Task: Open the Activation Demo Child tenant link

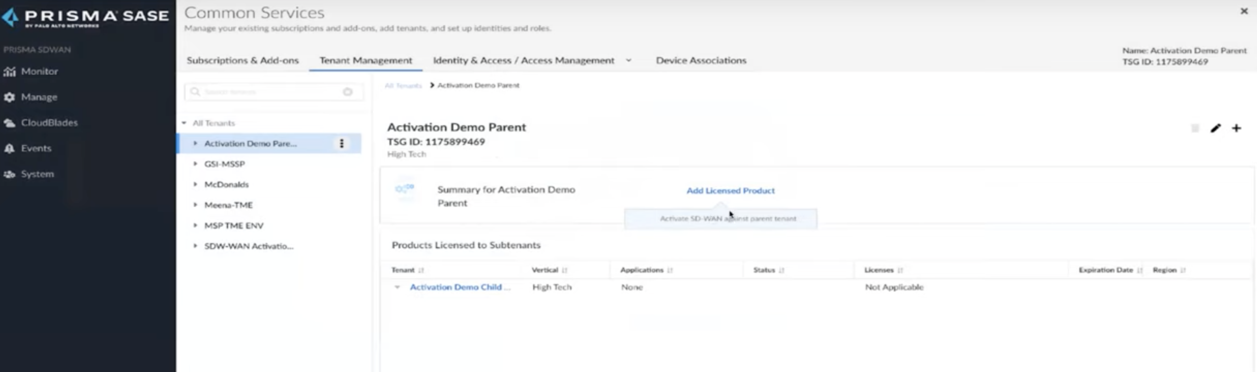Action: [456, 287]
